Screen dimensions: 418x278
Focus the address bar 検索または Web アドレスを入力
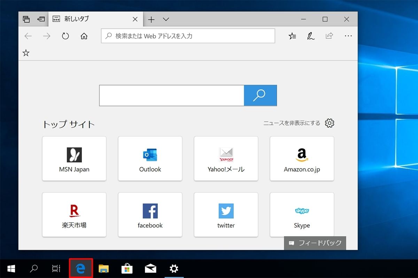pyautogui.click(x=188, y=36)
